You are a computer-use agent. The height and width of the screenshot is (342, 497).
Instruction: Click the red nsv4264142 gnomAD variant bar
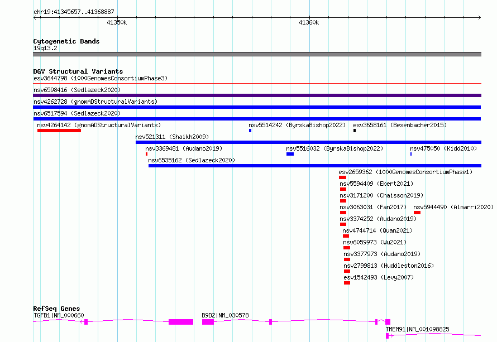coord(59,131)
